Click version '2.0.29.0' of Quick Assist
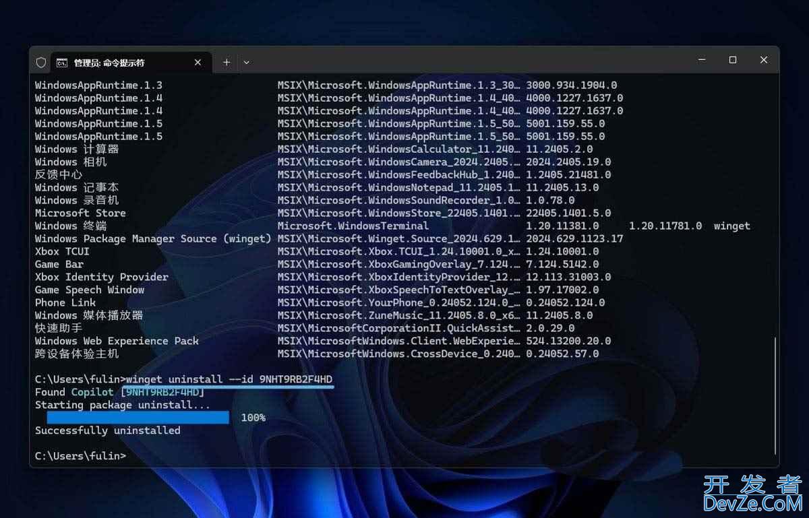The image size is (809, 518). 550,328
